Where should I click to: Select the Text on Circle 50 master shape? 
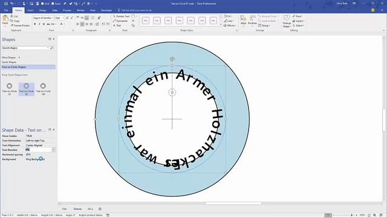pos(27,89)
